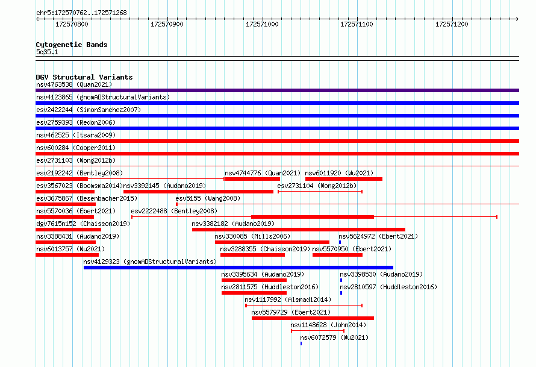Open second gnomAD entry nsv4129323 label
The height and width of the screenshot is (367, 536).
(x=150, y=262)
